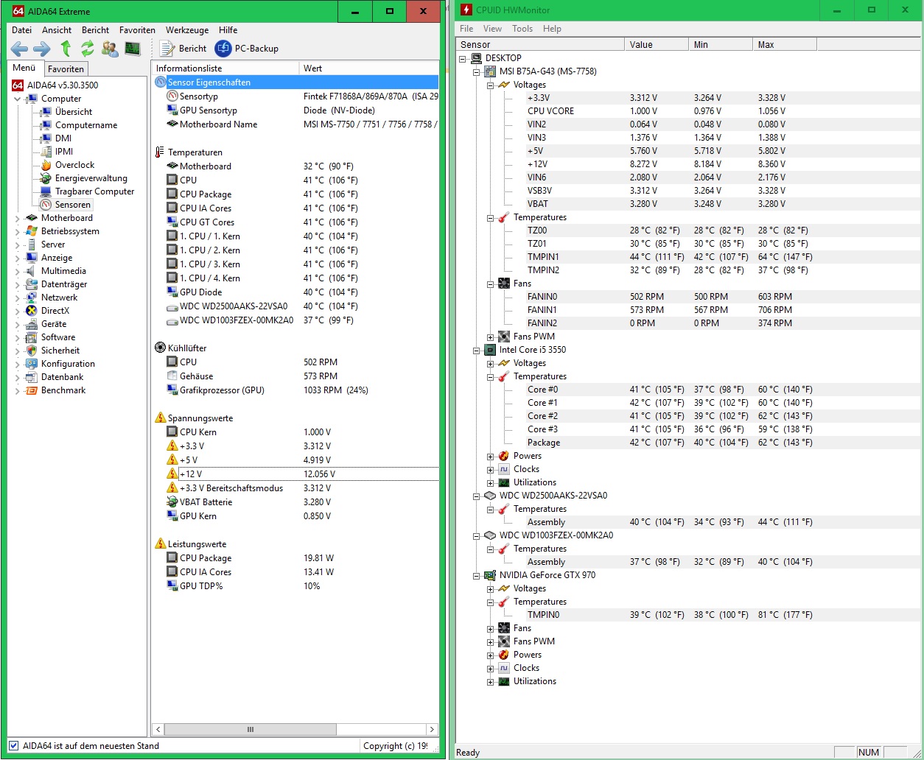Screen dimensions: 924x760
Task: Open Hilfe menu in AIDA64
Action: coord(228,30)
